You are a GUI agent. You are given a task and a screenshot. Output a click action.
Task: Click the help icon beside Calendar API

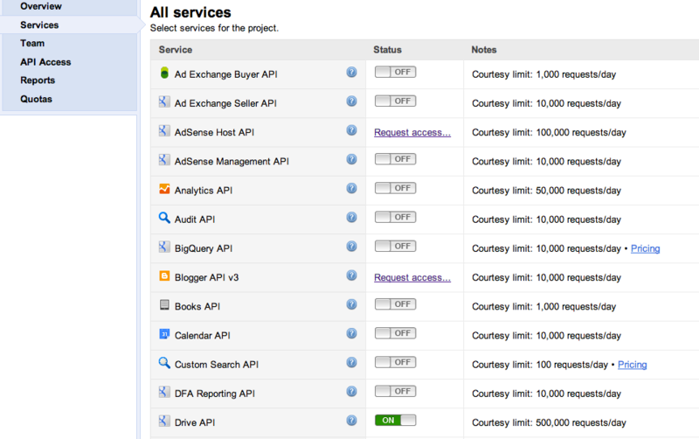[x=351, y=333]
